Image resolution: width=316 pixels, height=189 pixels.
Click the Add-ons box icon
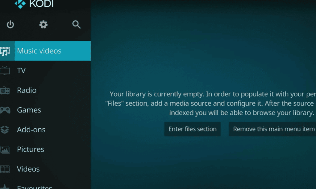5,130
